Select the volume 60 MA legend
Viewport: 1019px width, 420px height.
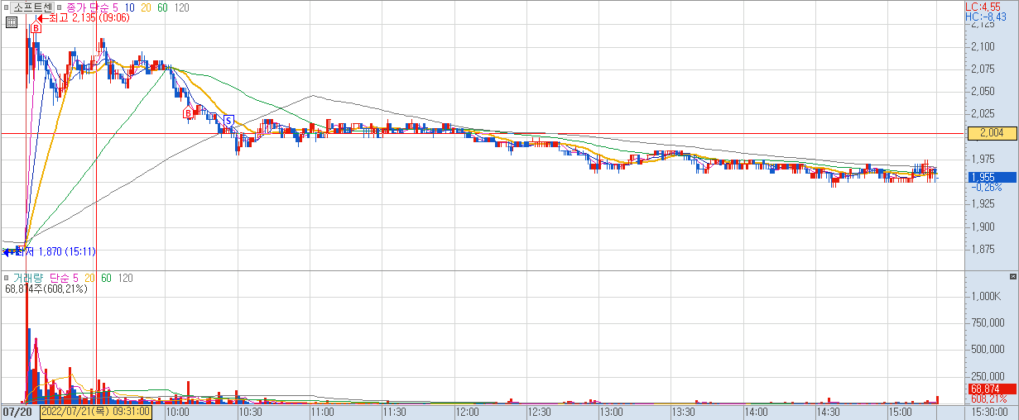105,277
